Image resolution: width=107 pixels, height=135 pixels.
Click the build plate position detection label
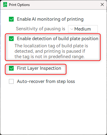(x=58, y=39)
